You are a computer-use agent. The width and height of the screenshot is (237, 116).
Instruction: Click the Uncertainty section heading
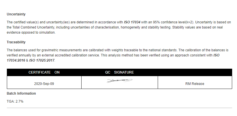(16, 14)
